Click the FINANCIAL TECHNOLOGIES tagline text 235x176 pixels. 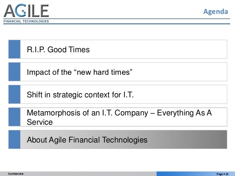pyautogui.click(x=26, y=21)
